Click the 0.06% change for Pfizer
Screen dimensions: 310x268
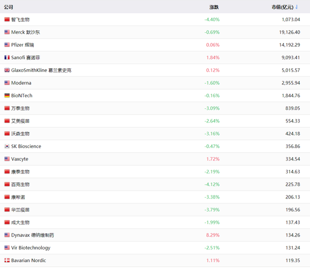click(x=213, y=45)
